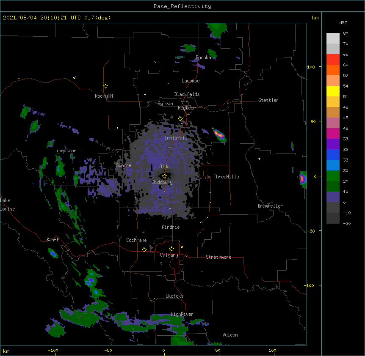
Task: Click the -50 tick on the right axis
Action: (311, 231)
